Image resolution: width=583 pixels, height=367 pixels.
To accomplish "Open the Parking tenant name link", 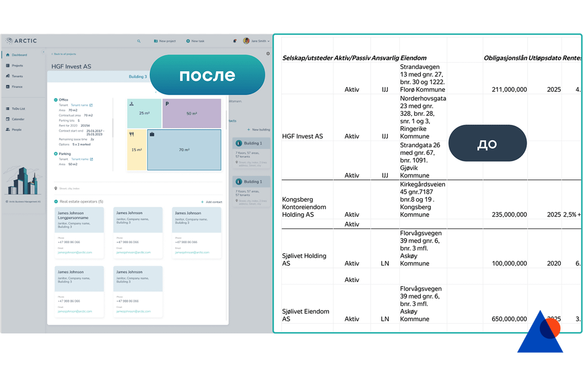I will pyautogui.click(x=80, y=160).
